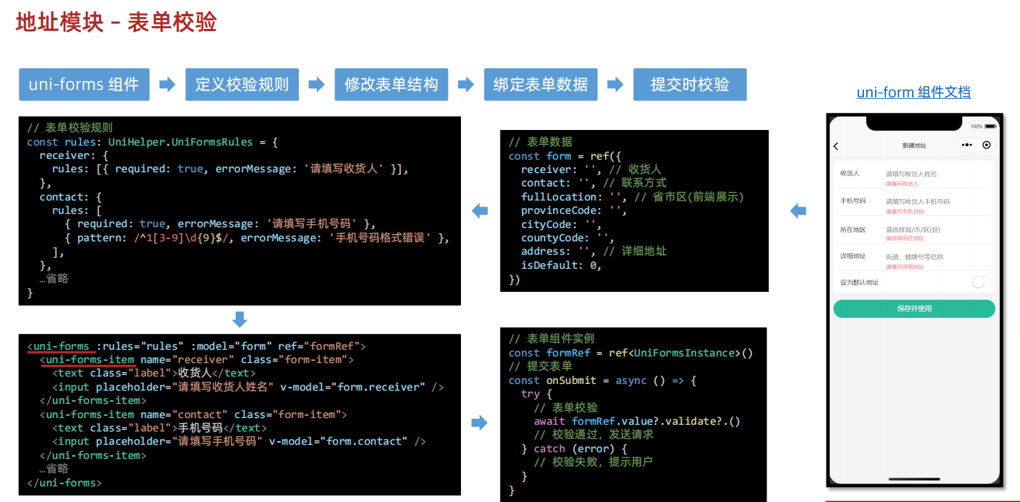Select the '修改表单结构' step box

(x=391, y=85)
